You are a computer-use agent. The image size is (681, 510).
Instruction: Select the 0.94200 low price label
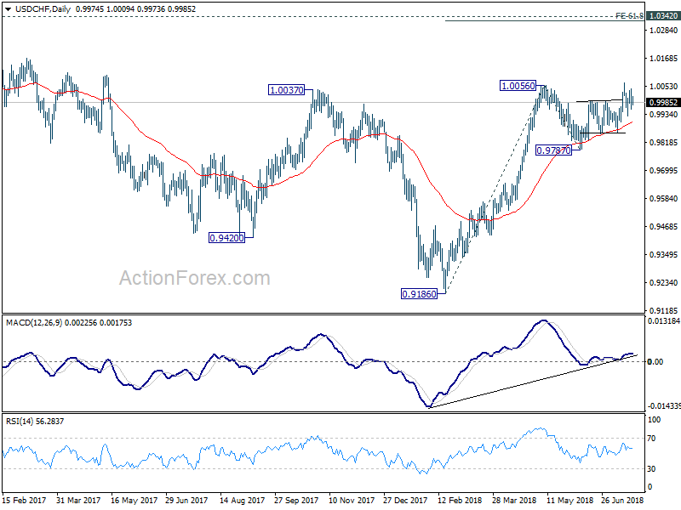[x=226, y=238]
